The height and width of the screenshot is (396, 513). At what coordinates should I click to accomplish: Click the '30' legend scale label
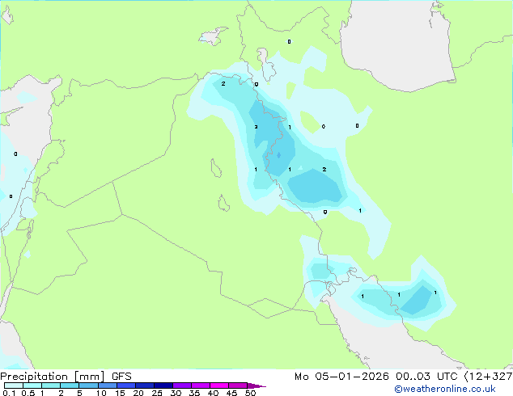point(176,393)
